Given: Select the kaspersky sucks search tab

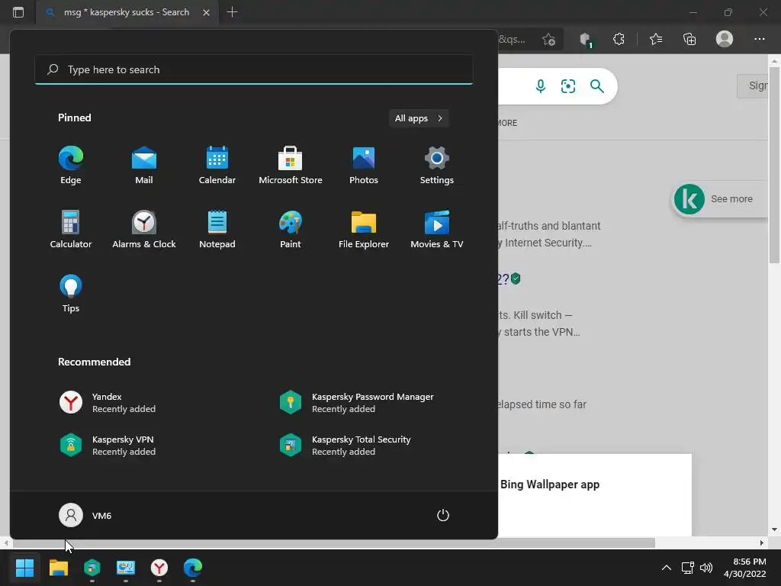Looking at the screenshot, I should [x=127, y=12].
